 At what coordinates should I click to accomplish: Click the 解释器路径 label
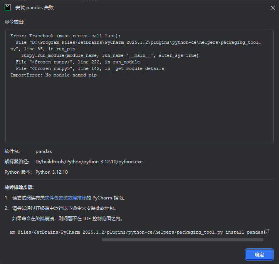click(x=17, y=162)
